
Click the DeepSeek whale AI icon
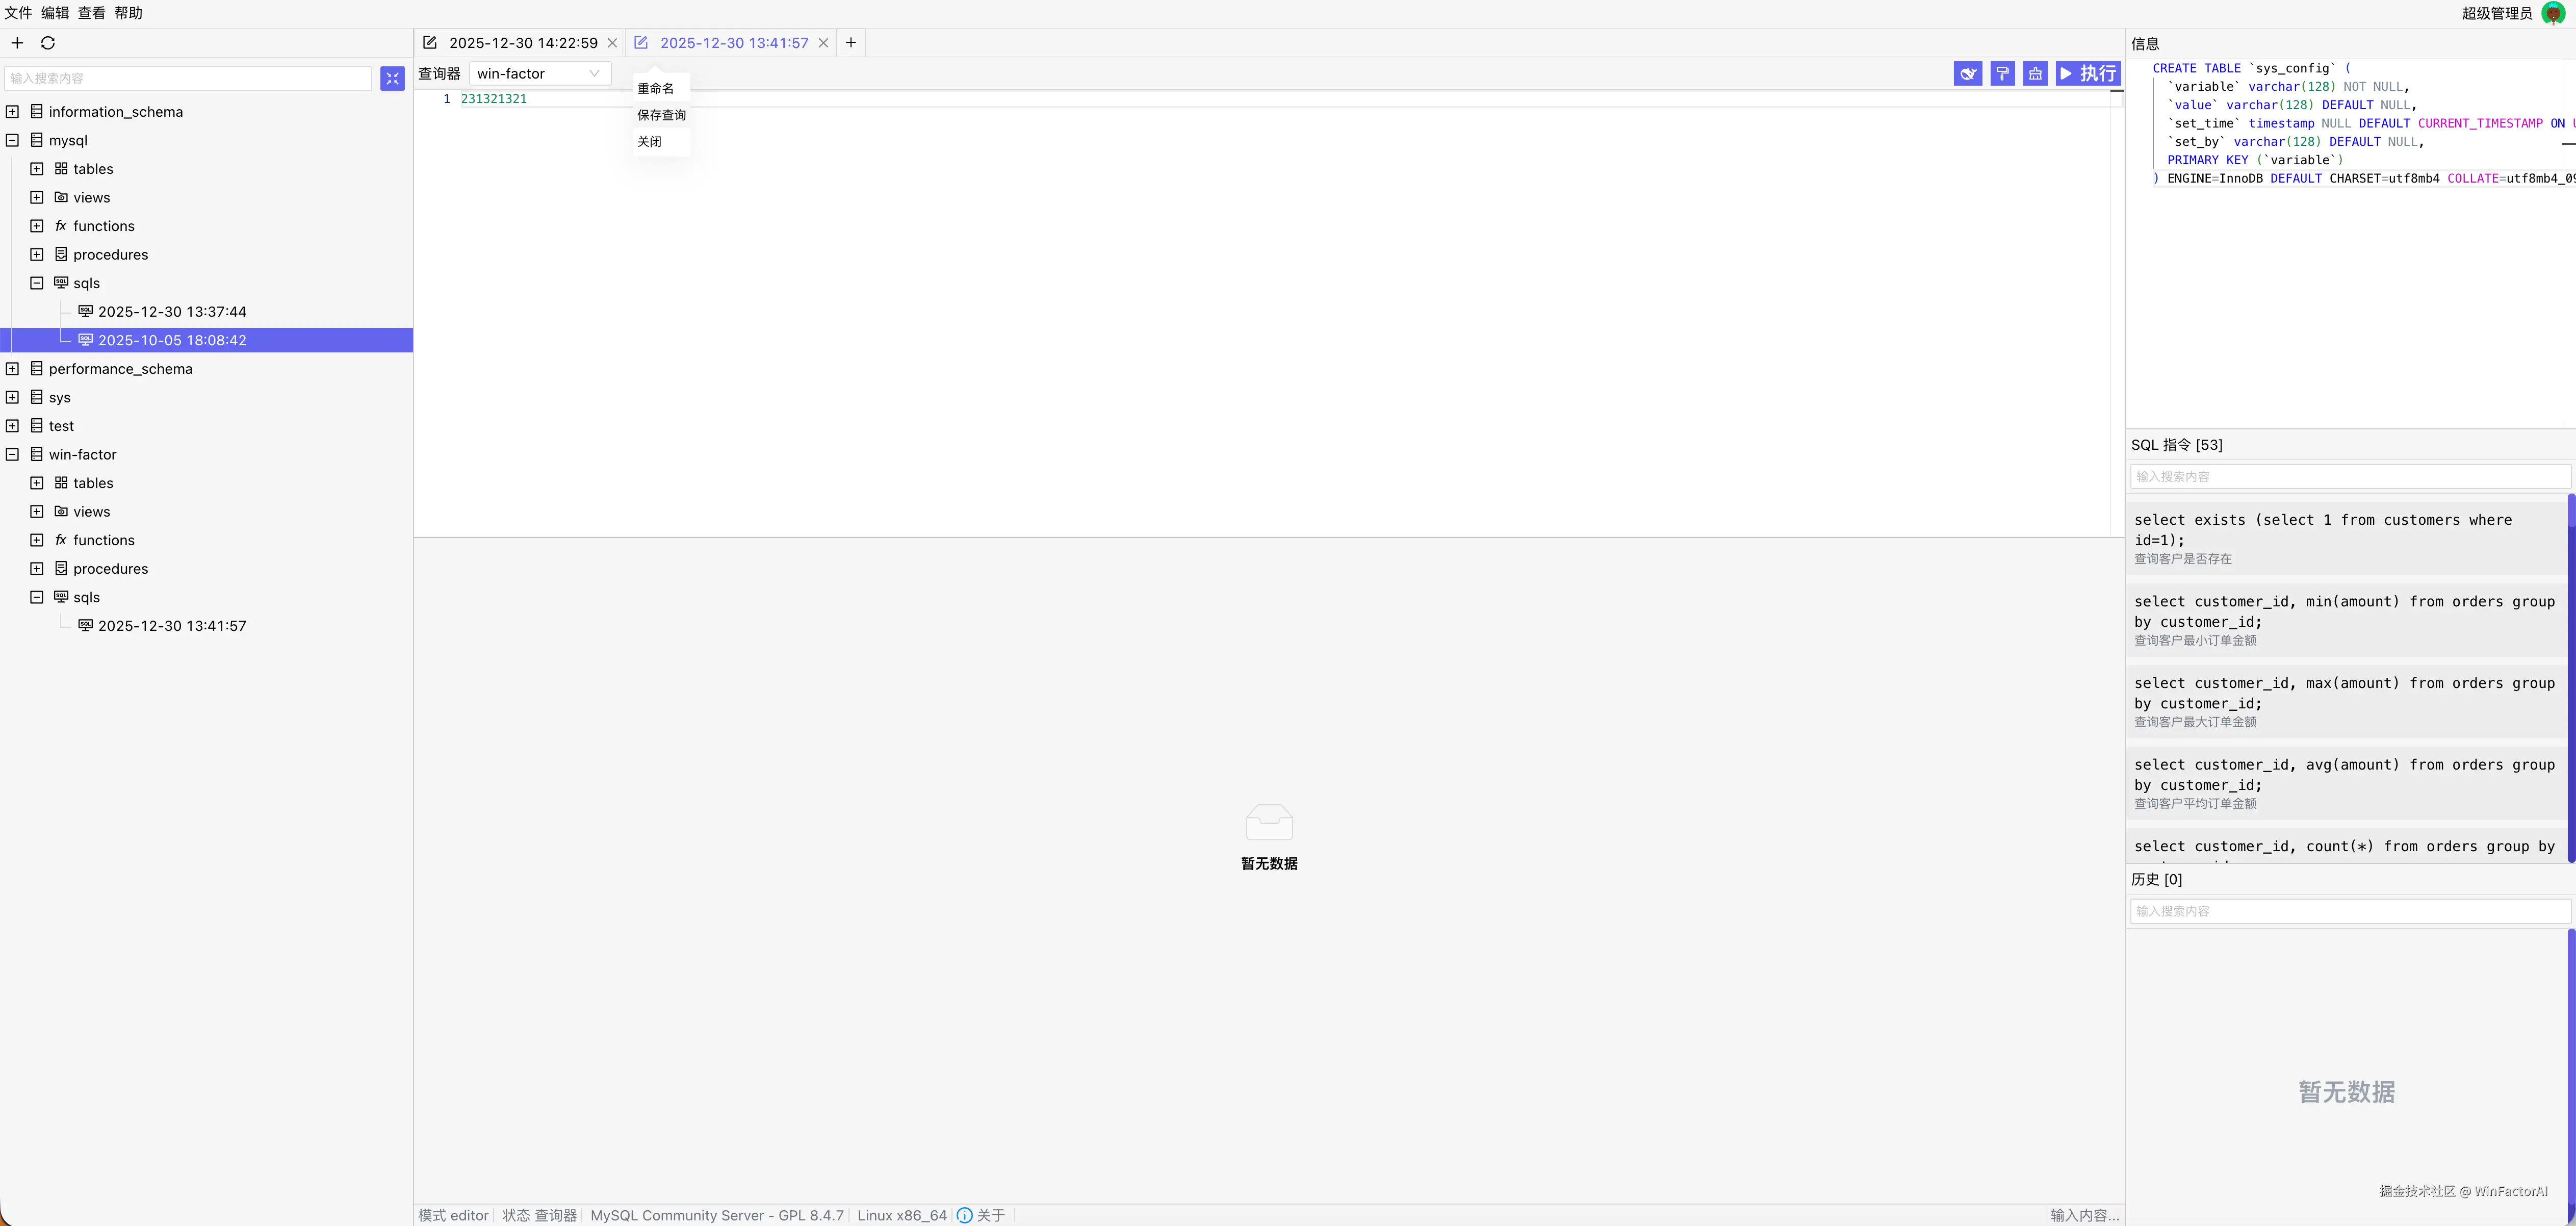point(1967,74)
